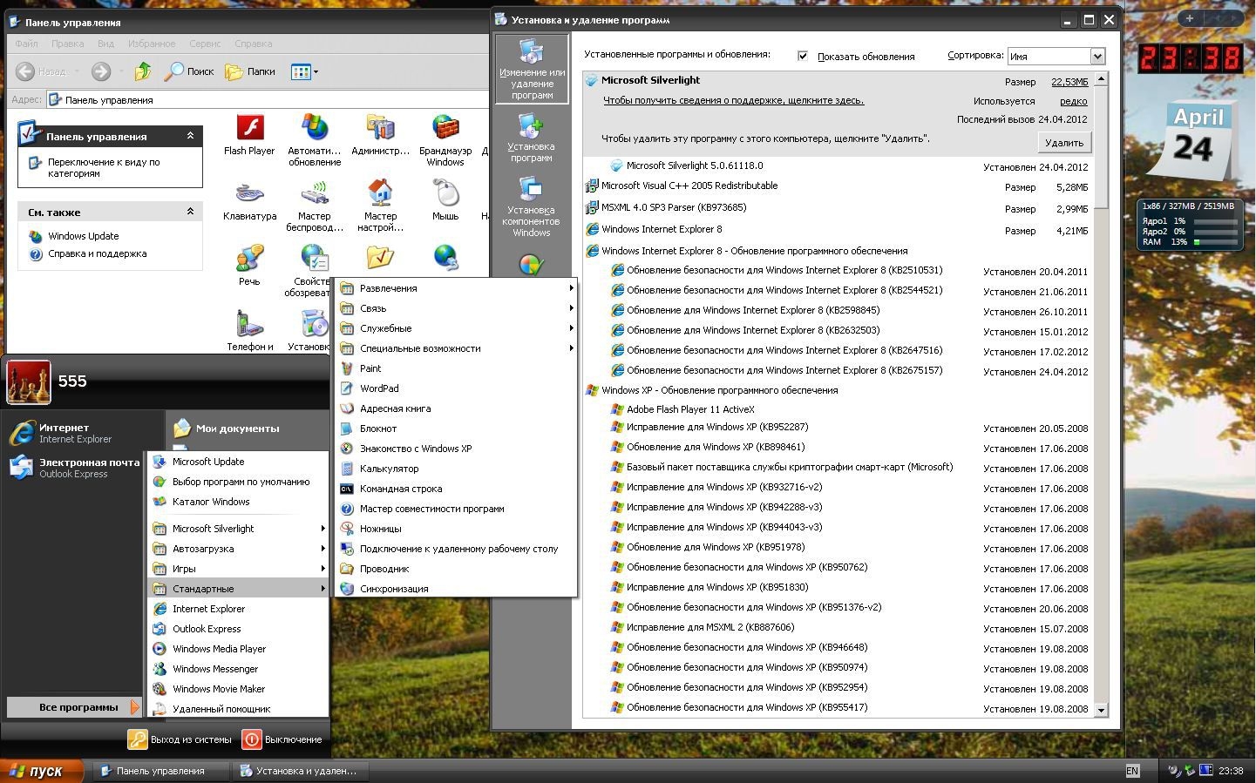Open the Речь control panel icon
1256x783 pixels.
[x=249, y=266]
